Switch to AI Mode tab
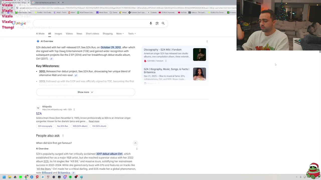The width and height of the screenshot is (321, 180). point(40,33)
